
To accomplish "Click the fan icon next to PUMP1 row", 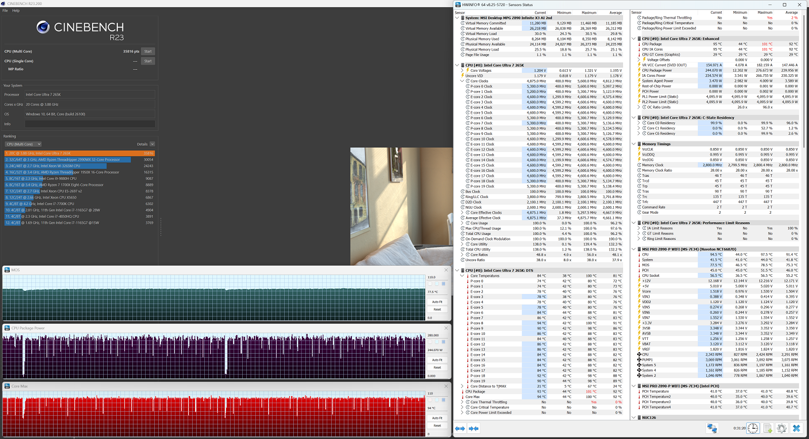I will (639, 360).
